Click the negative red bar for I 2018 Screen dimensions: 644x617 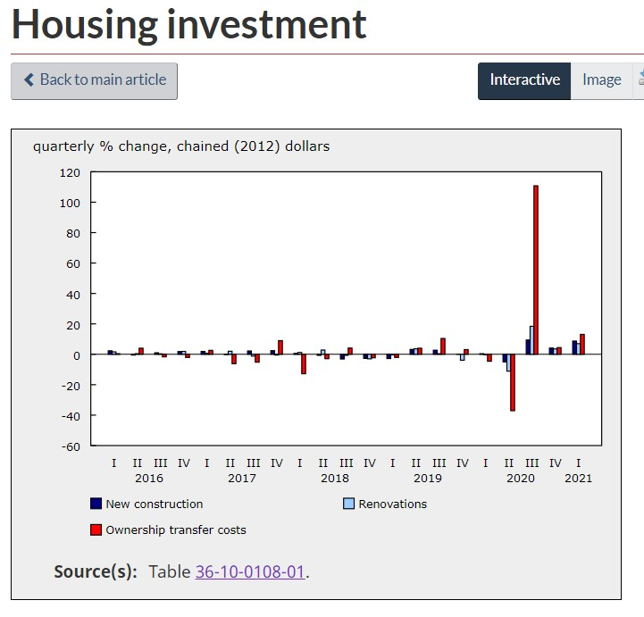pos(304,363)
